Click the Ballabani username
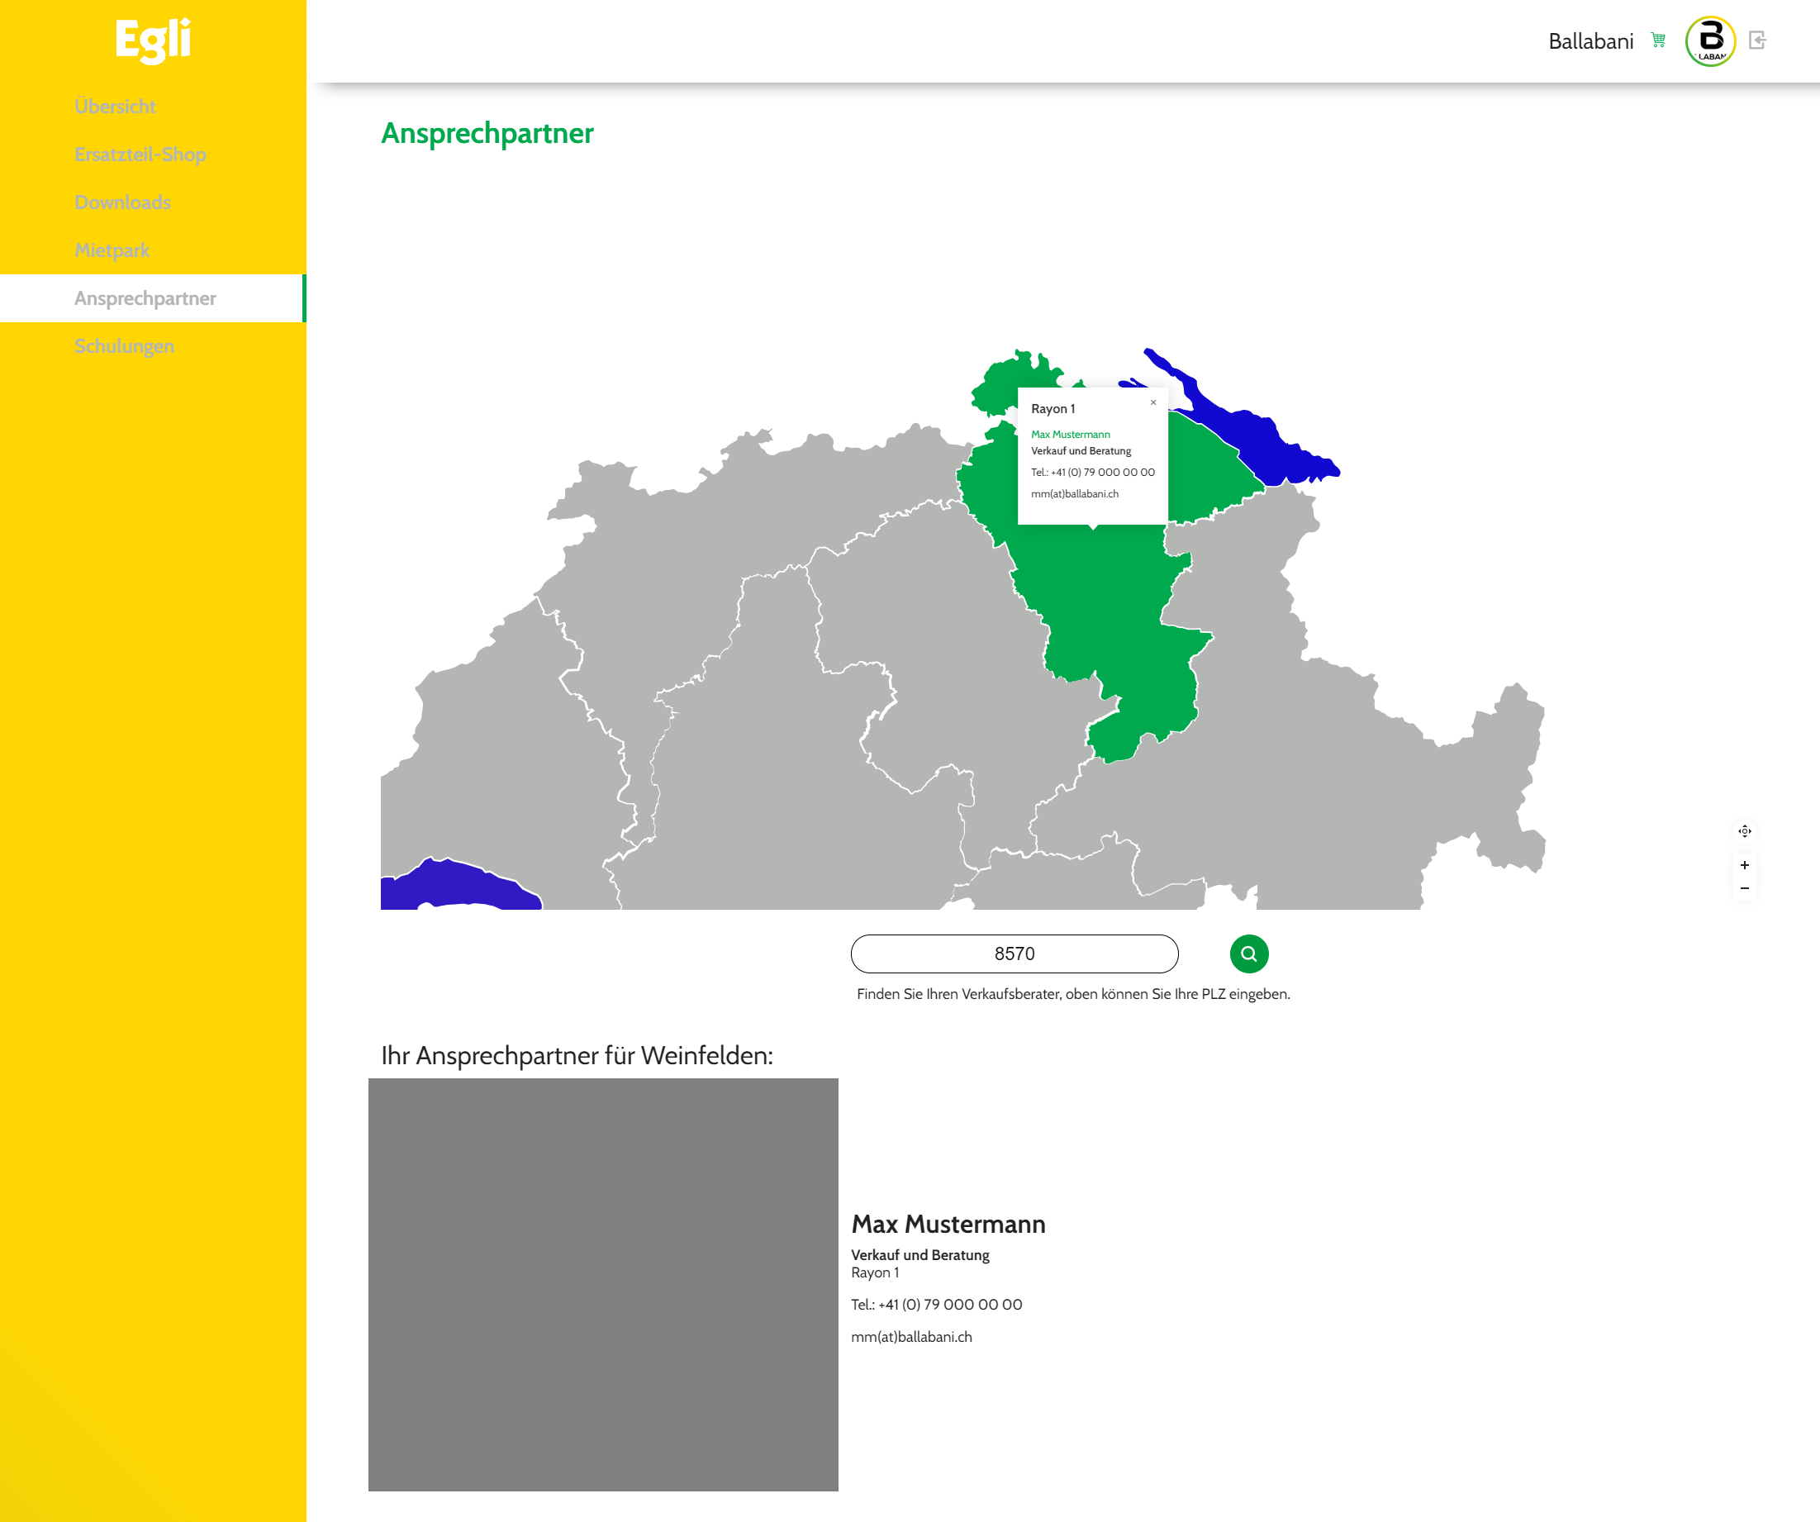Image resolution: width=1820 pixels, height=1522 pixels. coord(1590,40)
